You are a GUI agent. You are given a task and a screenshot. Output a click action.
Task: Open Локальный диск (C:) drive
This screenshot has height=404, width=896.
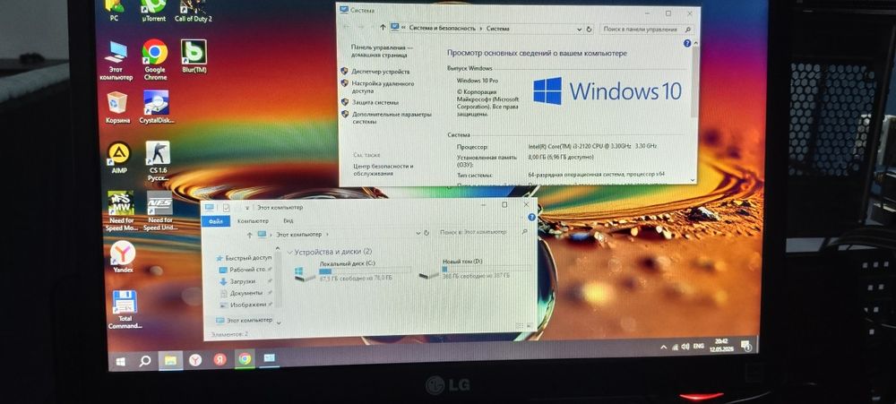[352, 271]
